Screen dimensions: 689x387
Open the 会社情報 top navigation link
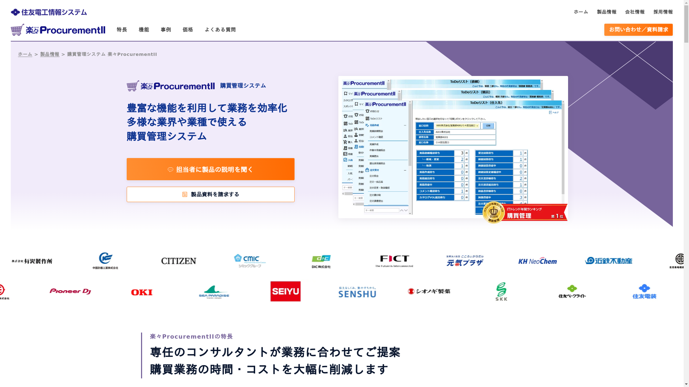pos(634,12)
